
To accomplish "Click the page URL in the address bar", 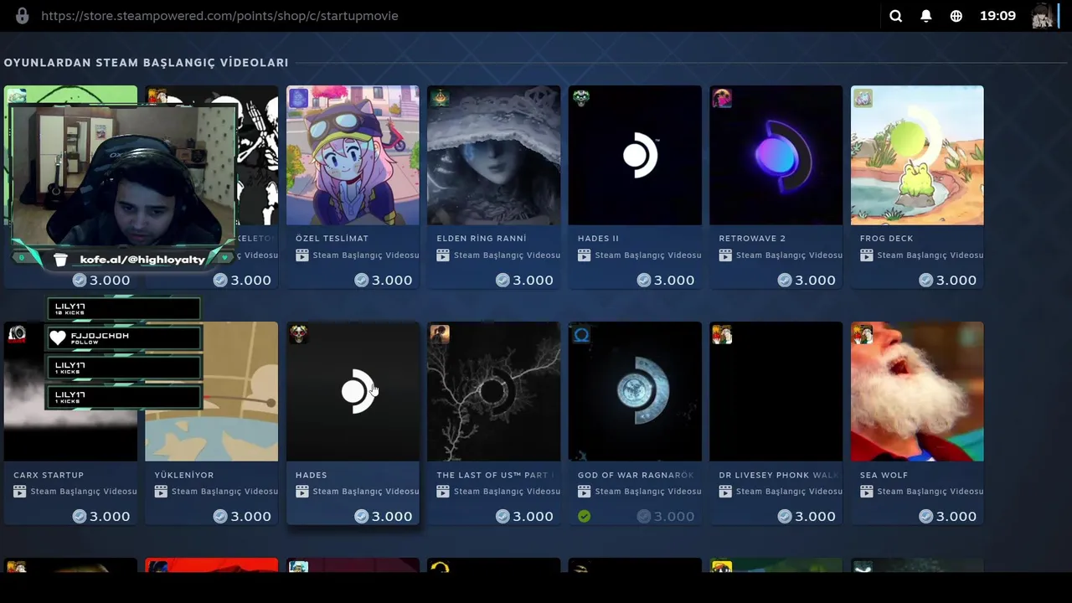I will tap(219, 16).
